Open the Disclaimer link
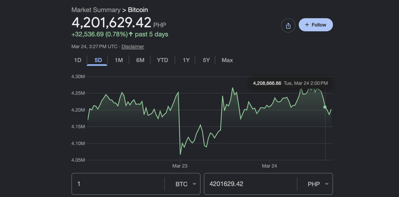 (133, 47)
